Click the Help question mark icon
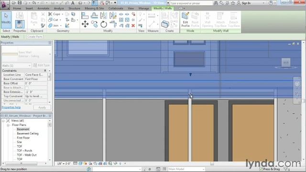Screen dimensions: 306x172 pos(271,3)
